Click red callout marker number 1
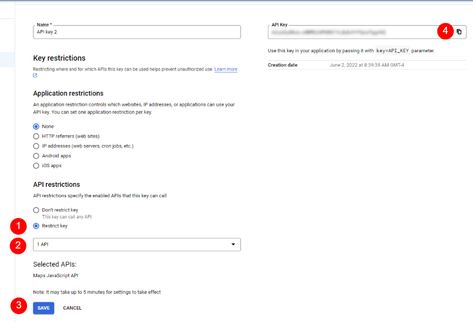 (x=18, y=226)
